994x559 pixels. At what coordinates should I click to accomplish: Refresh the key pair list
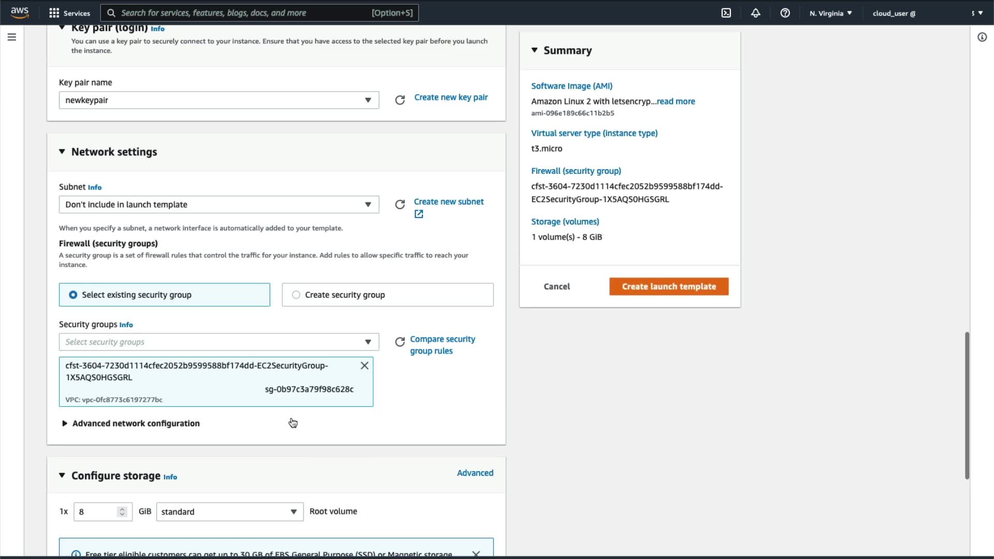[x=400, y=100]
